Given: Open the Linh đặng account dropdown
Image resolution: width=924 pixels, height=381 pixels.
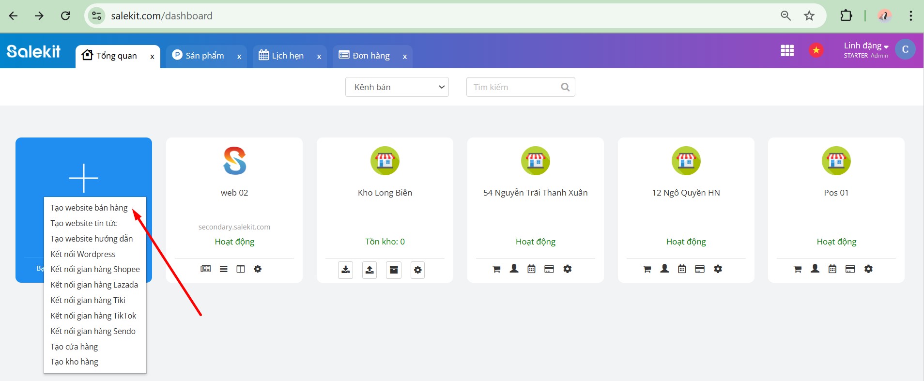Looking at the screenshot, I should [x=865, y=46].
